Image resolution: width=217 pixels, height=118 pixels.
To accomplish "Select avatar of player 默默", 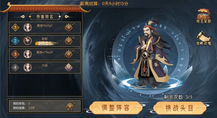I will 27,41.
